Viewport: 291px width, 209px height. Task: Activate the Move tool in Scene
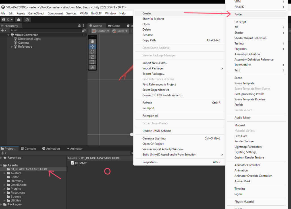click(x=92, y=47)
